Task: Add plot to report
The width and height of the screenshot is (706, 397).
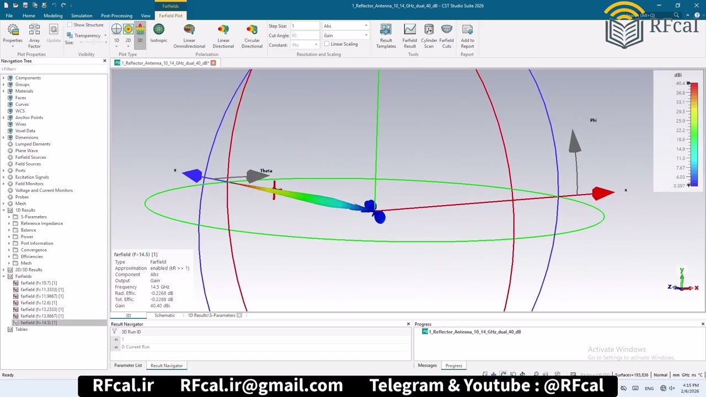Action: click(x=468, y=36)
